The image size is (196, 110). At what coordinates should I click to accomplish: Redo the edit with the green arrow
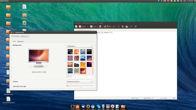114,27
